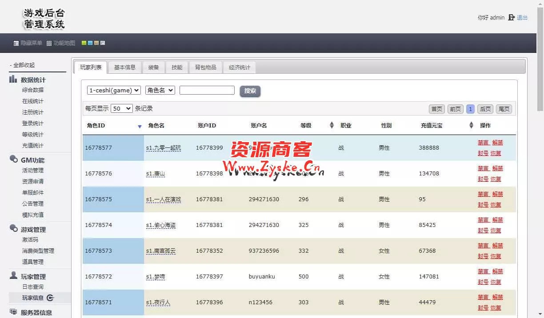Sort the 等级 column with its arrows
This screenshot has width=544, height=318.
tap(332, 125)
